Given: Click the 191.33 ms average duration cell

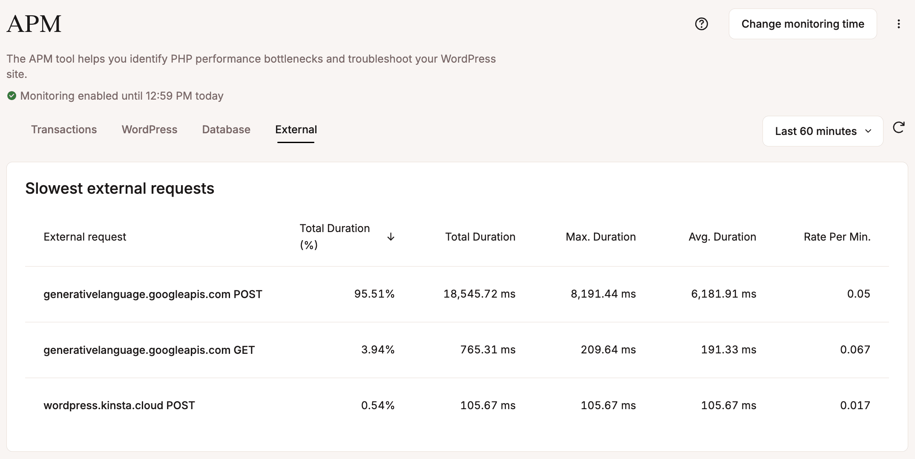Looking at the screenshot, I should click(729, 350).
